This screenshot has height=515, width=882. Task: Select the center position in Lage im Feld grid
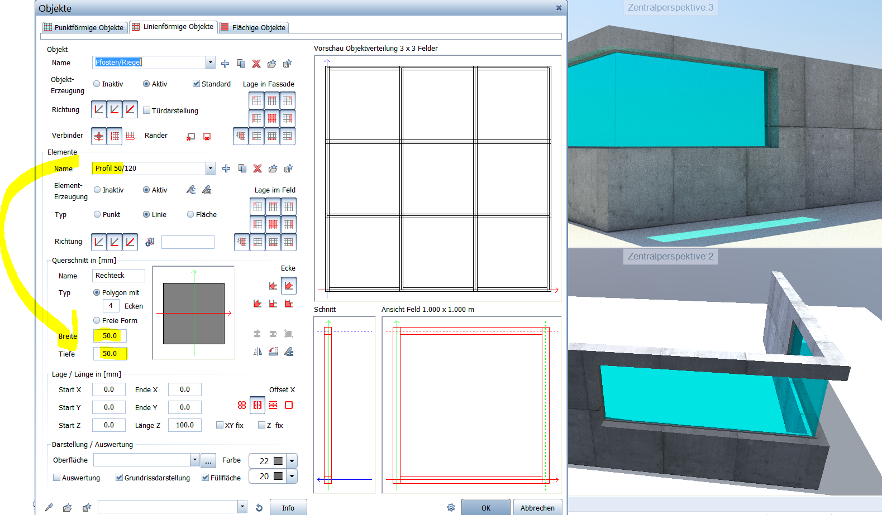point(273,224)
